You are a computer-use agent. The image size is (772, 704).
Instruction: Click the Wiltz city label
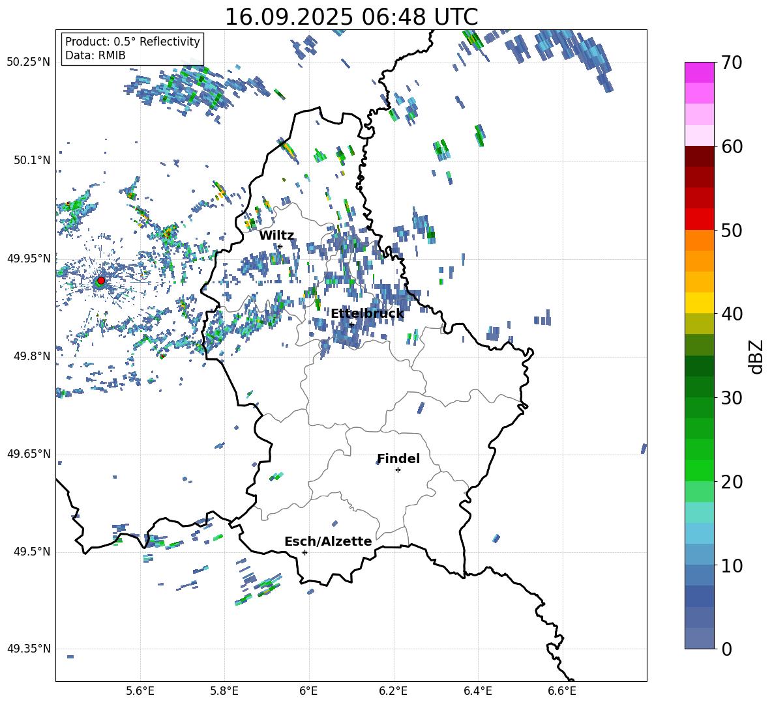[x=276, y=235]
